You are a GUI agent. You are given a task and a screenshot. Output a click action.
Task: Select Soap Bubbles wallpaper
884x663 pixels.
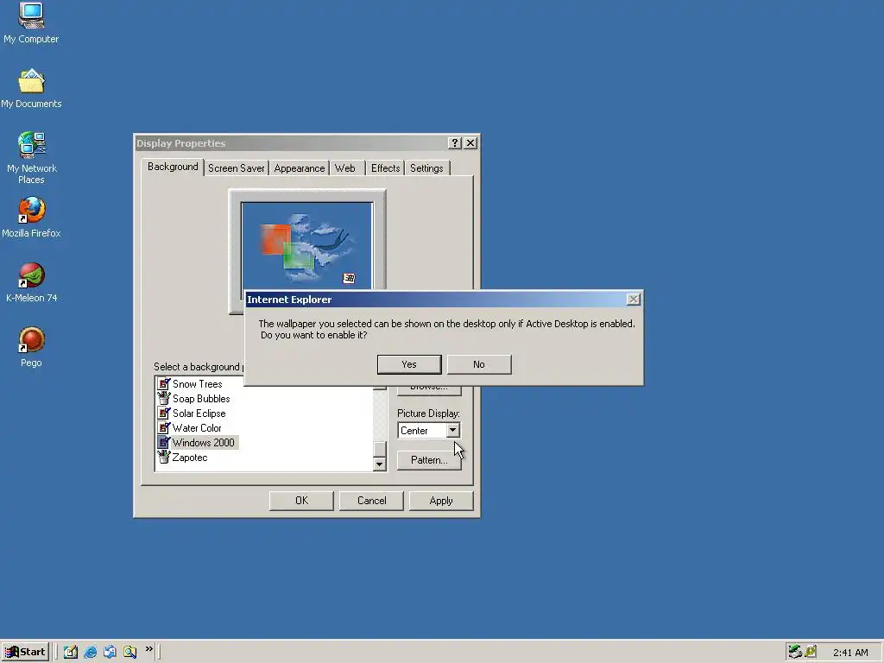pyautogui.click(x=201, y=399)
